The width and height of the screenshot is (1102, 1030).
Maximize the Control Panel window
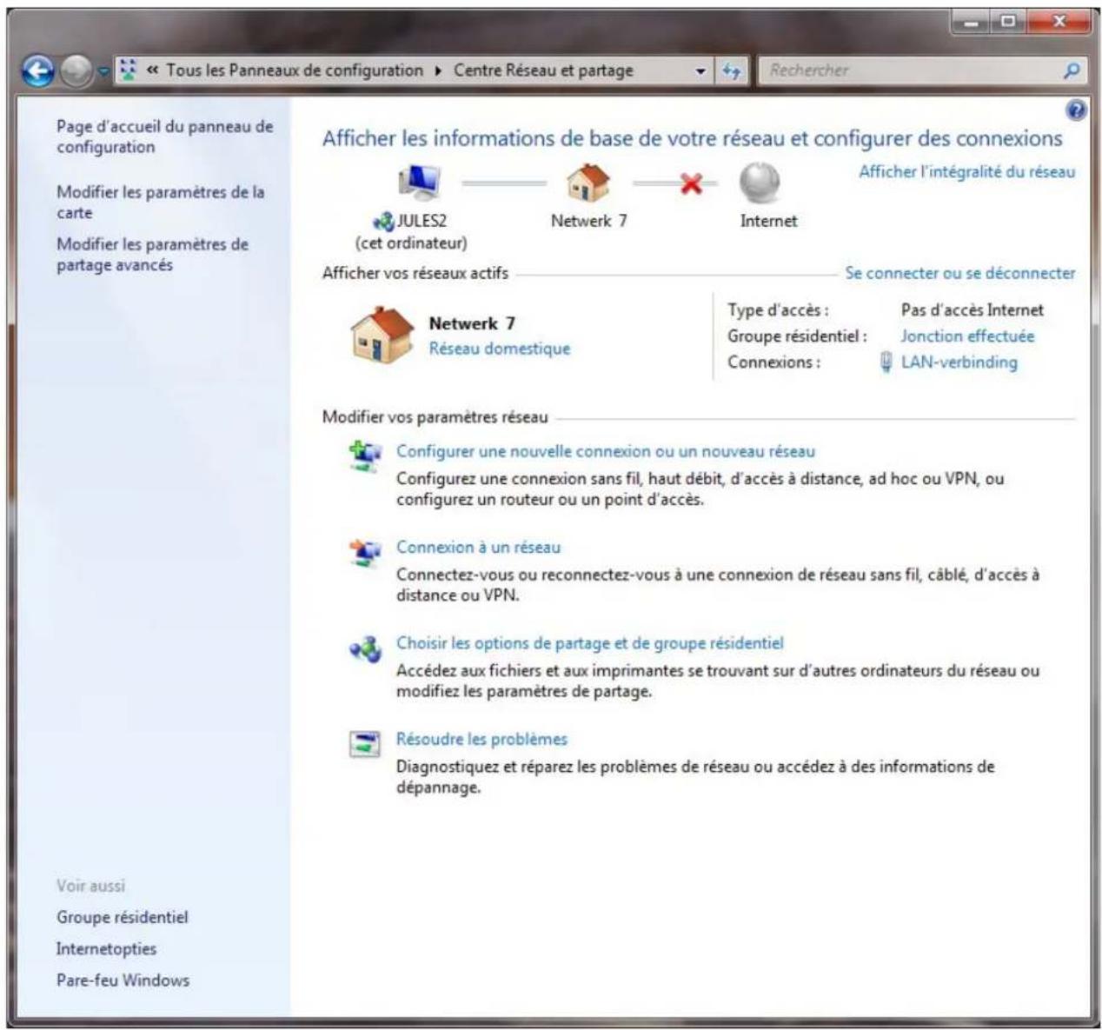tap(1008, 22)
